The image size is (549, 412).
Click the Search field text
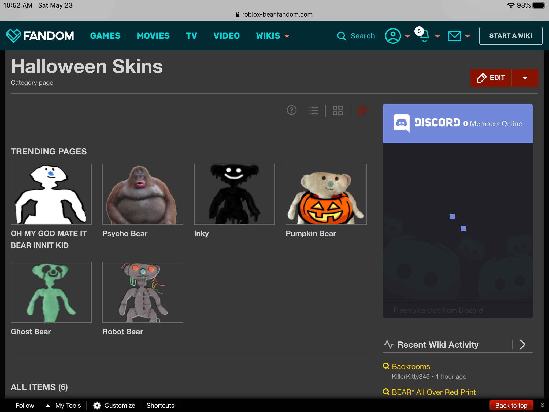click(x=363, y=36)
